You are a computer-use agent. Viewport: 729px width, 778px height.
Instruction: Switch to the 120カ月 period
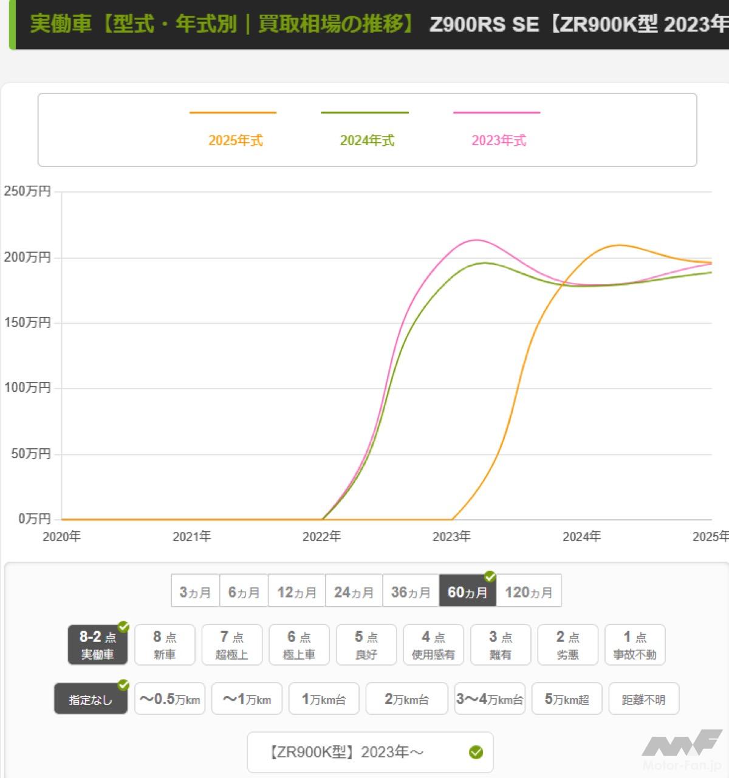[529, 592]
